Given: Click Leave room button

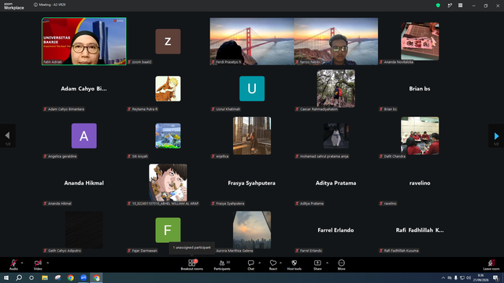Looking at the screenshot, I should click(491, 265).
